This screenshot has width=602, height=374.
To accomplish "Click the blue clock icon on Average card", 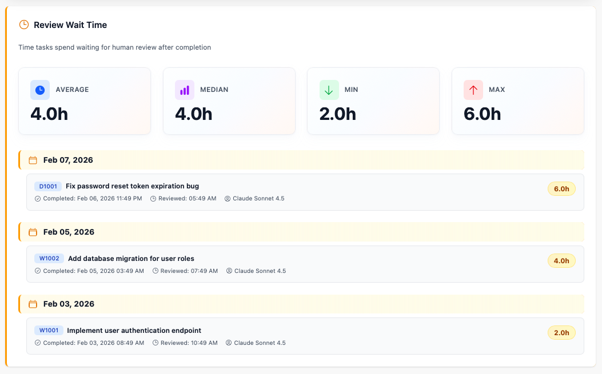I will click(40, 90).
